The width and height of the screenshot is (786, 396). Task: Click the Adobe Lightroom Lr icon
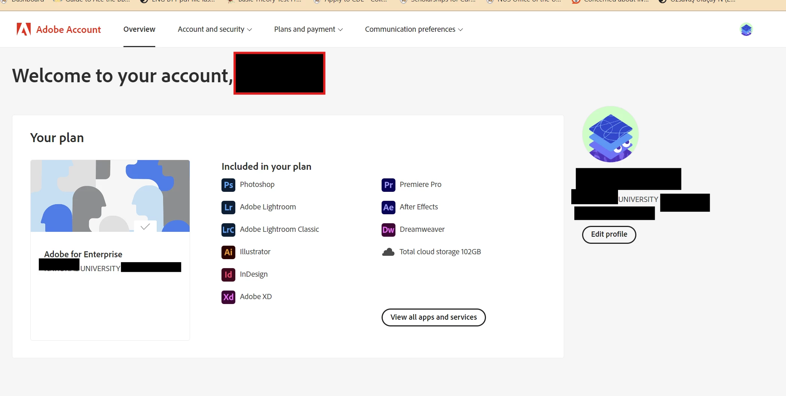pyautogui.click(x=228, y=207)
